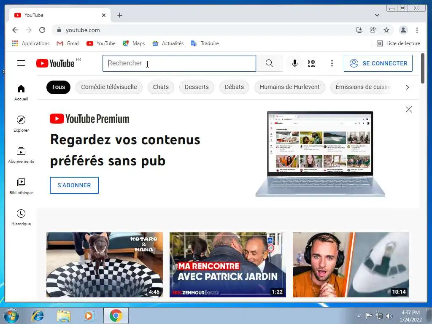
Task: Click the SE CONNECTER button
Action: pos(378,63)
